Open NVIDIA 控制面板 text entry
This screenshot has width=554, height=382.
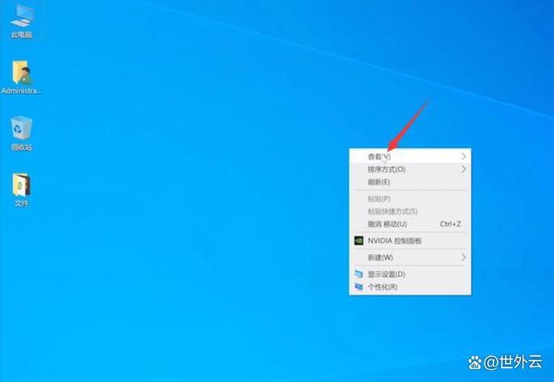pyautogui.click(x=395, y=240)
